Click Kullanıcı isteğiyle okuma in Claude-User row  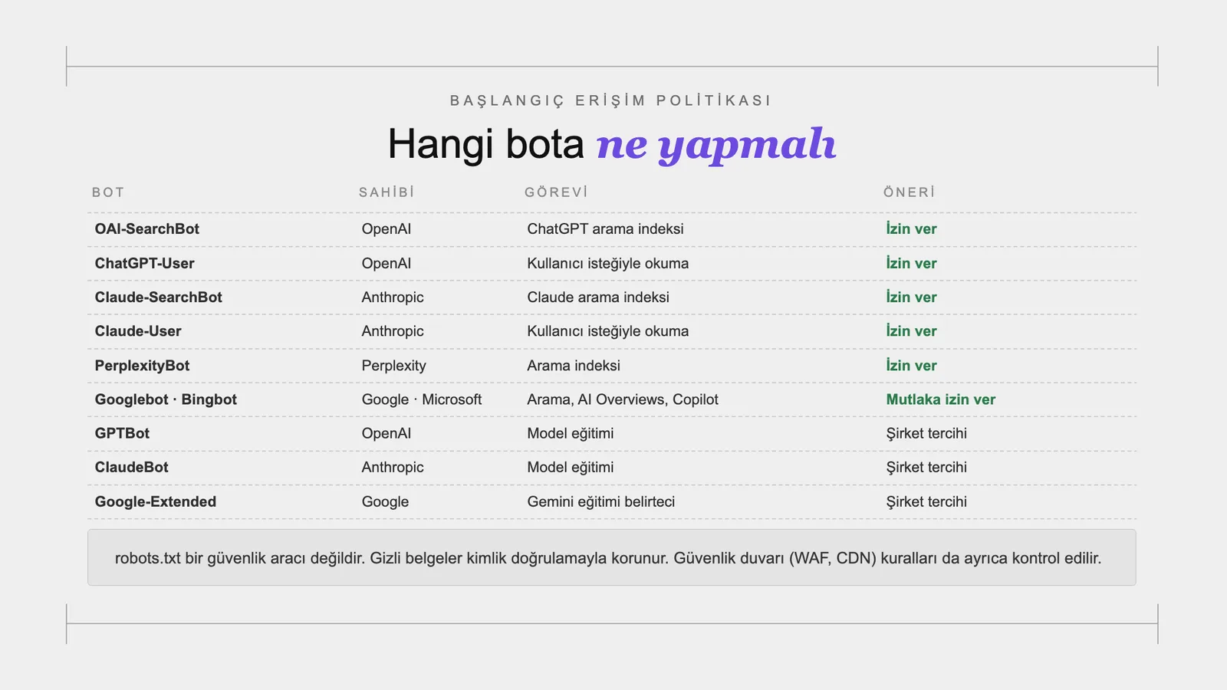[x=608, y=331]
